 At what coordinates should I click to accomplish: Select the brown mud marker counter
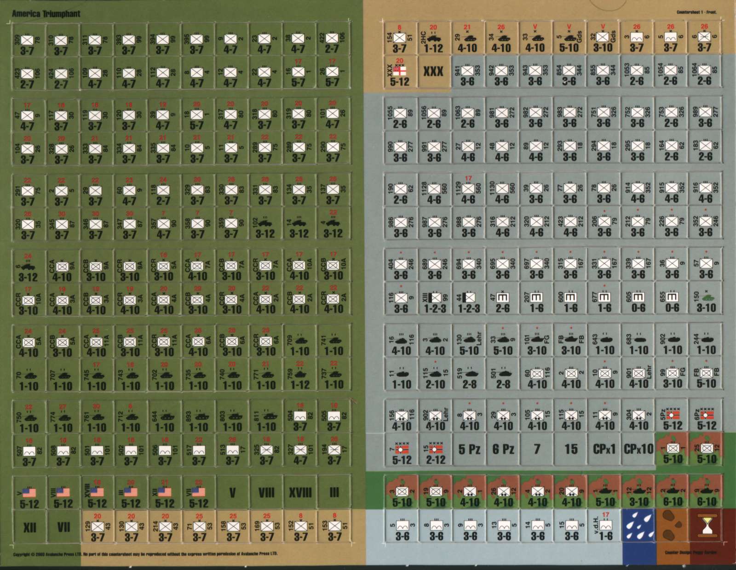[x=673, y=526]
